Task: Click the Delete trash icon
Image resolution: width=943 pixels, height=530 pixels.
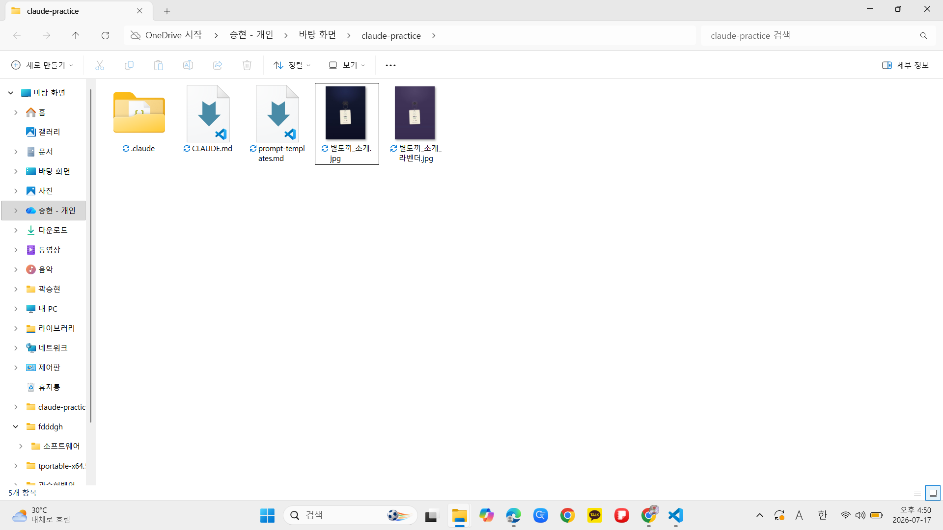Action: pyautogui.click(x=247, y=65)
